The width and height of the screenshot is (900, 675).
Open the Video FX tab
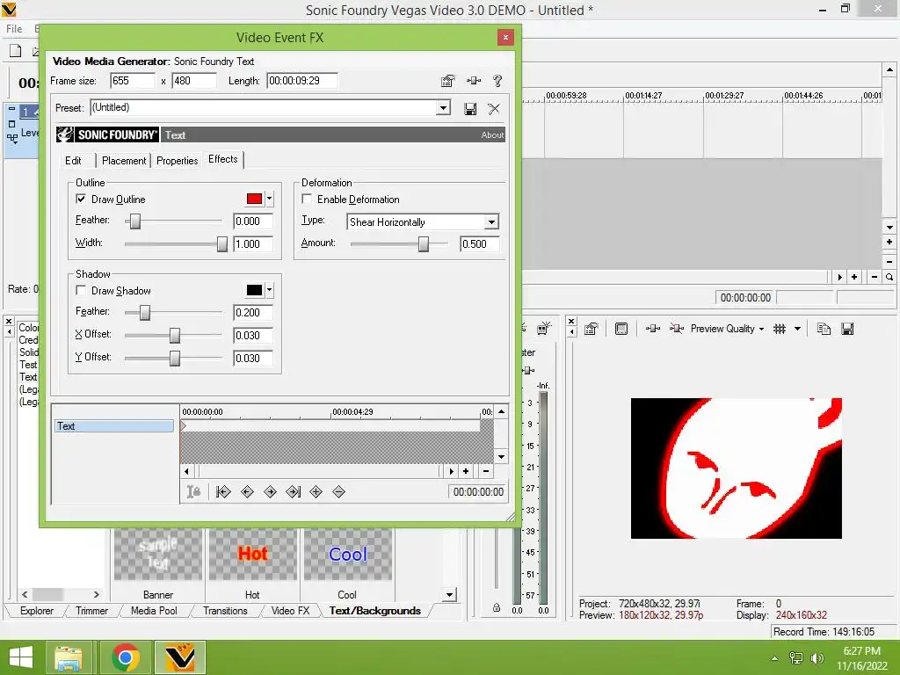click(290, 611)
